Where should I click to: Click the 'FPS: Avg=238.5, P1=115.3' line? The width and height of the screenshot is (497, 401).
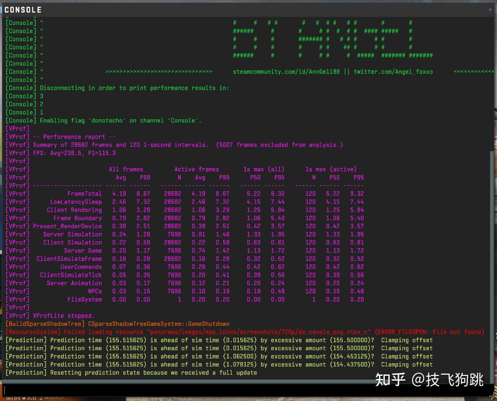point(61,153)
